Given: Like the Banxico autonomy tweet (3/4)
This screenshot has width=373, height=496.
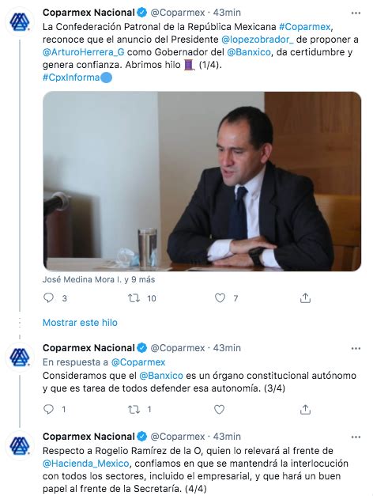Looking at the screenshot, I should click(x=219, y=409).
